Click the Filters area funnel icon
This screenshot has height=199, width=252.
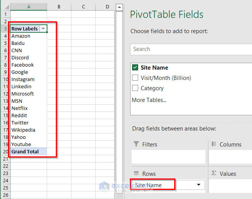tap(136, 144)
